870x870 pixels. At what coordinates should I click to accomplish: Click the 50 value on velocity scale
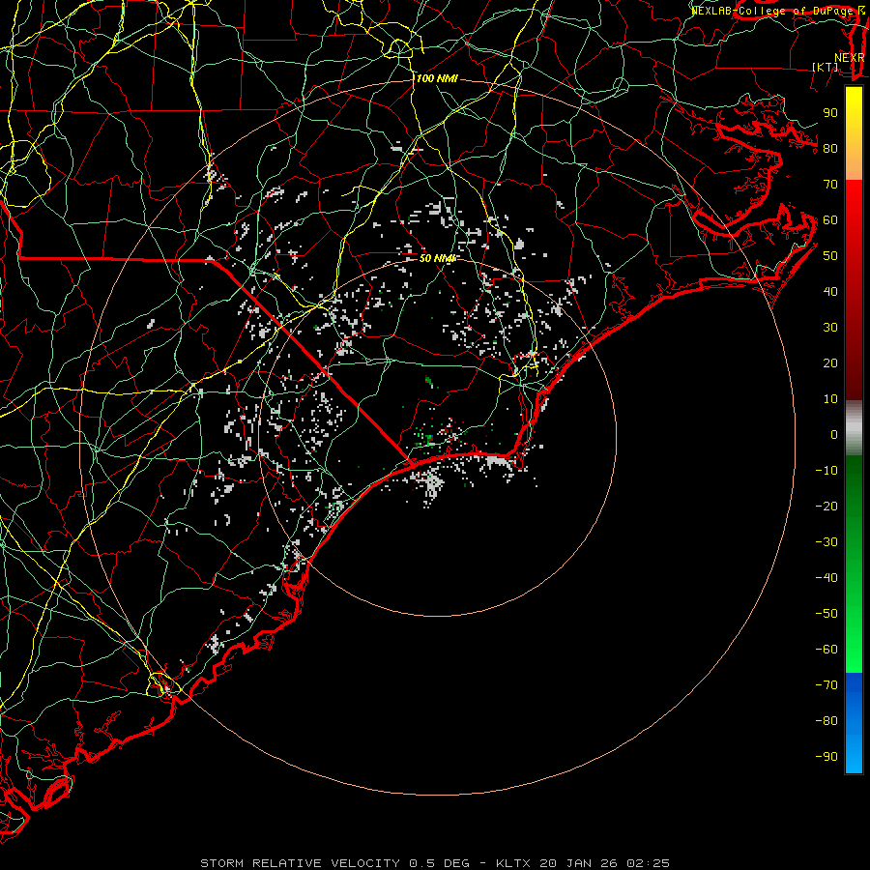click(x=830, y=256)
